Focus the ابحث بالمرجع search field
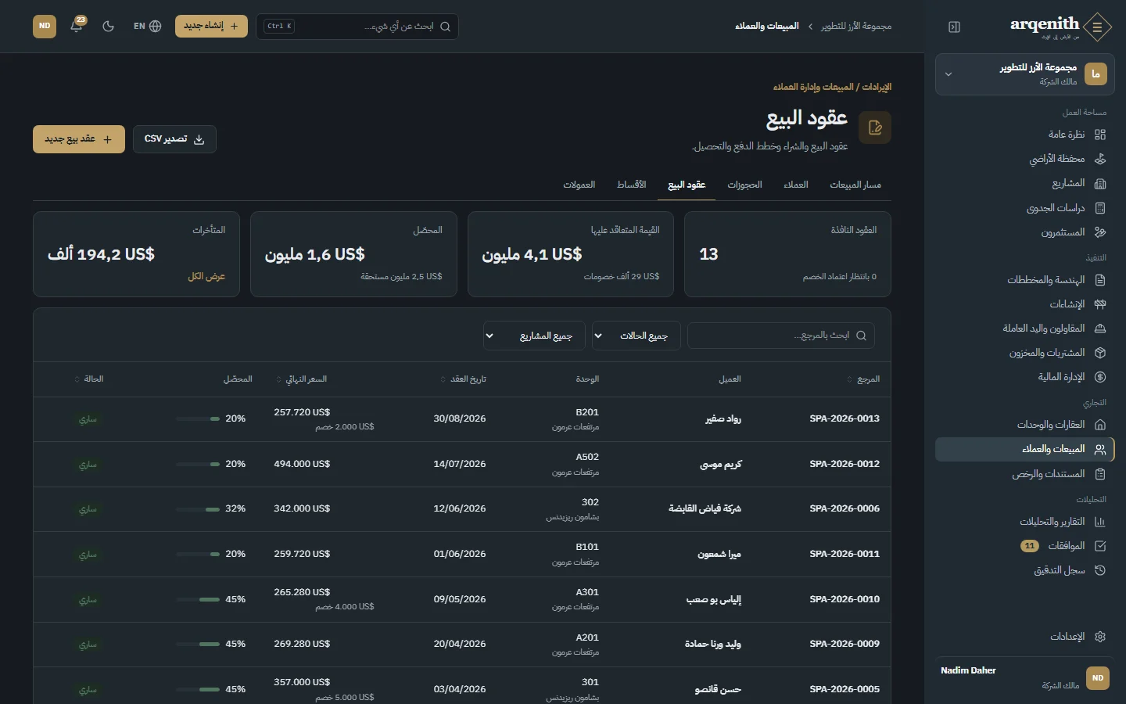 (780, 336)
